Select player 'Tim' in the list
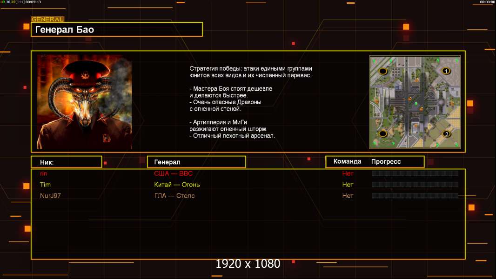 click(45, 185)
